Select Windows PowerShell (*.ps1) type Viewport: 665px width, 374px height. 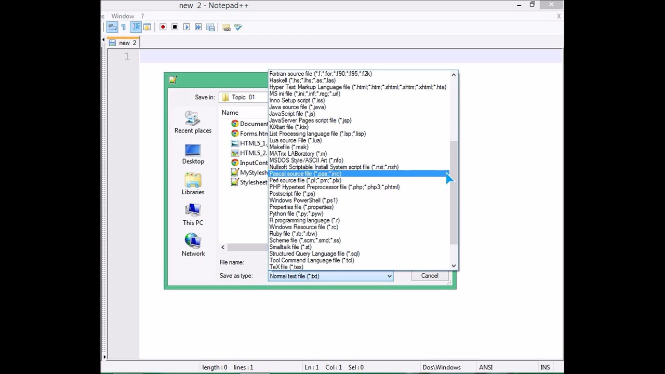tap(359, 201)
